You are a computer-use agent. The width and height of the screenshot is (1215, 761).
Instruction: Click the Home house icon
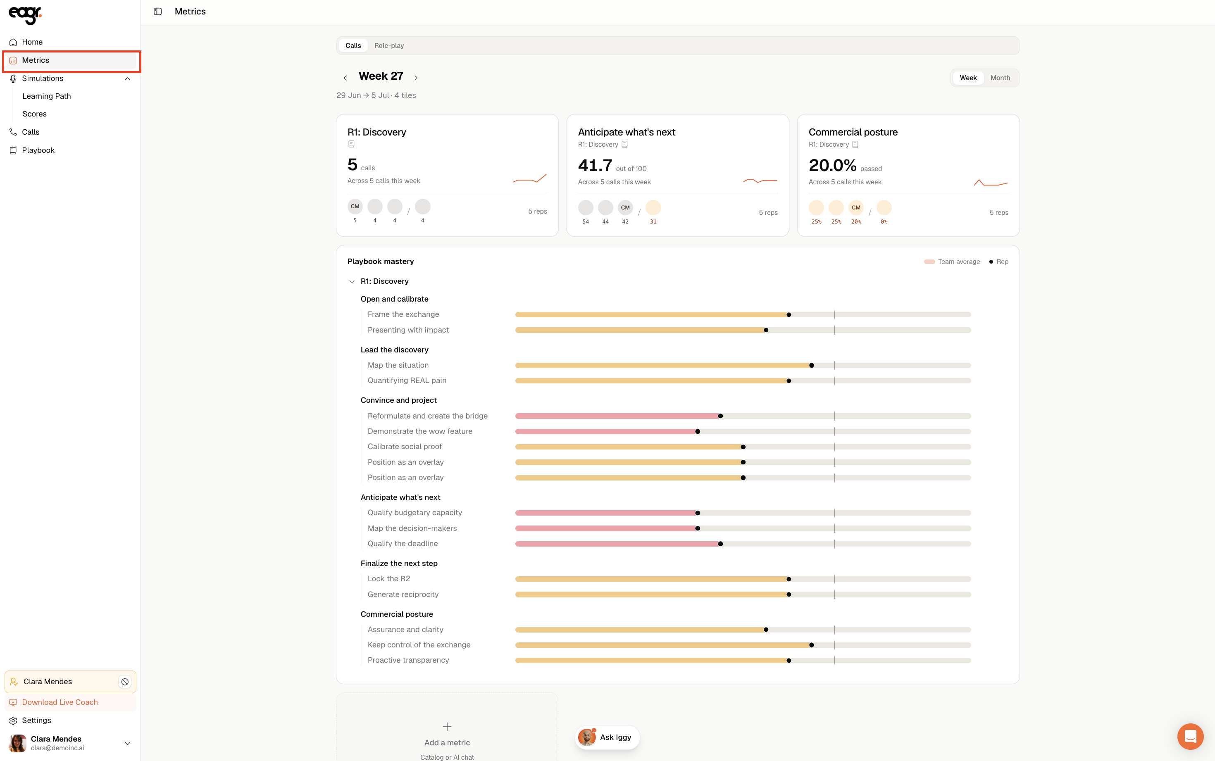(13, 42)
